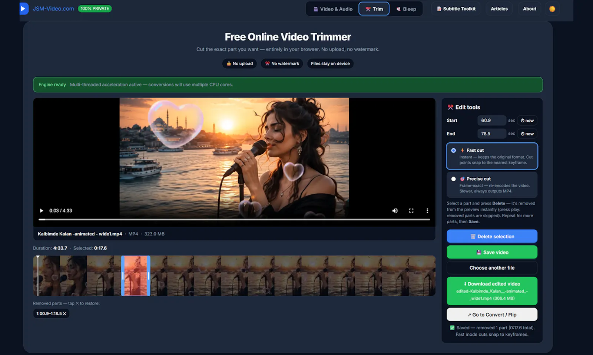Screen dimensions: 593x355
Task: Restore removed part 1:00.9–1:18.5 with X
Action: tap(64, 314)
